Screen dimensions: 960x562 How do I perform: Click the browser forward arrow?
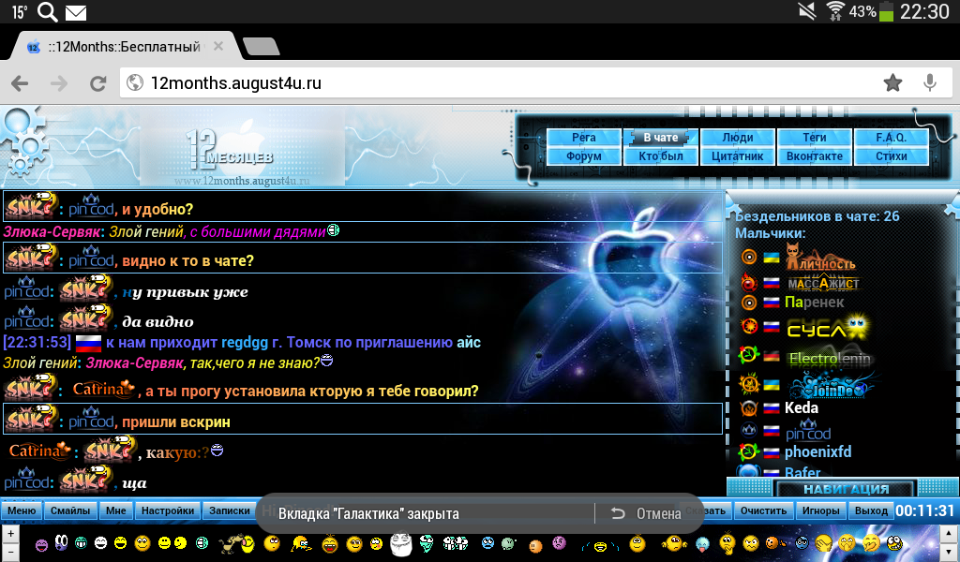(59, 83)
